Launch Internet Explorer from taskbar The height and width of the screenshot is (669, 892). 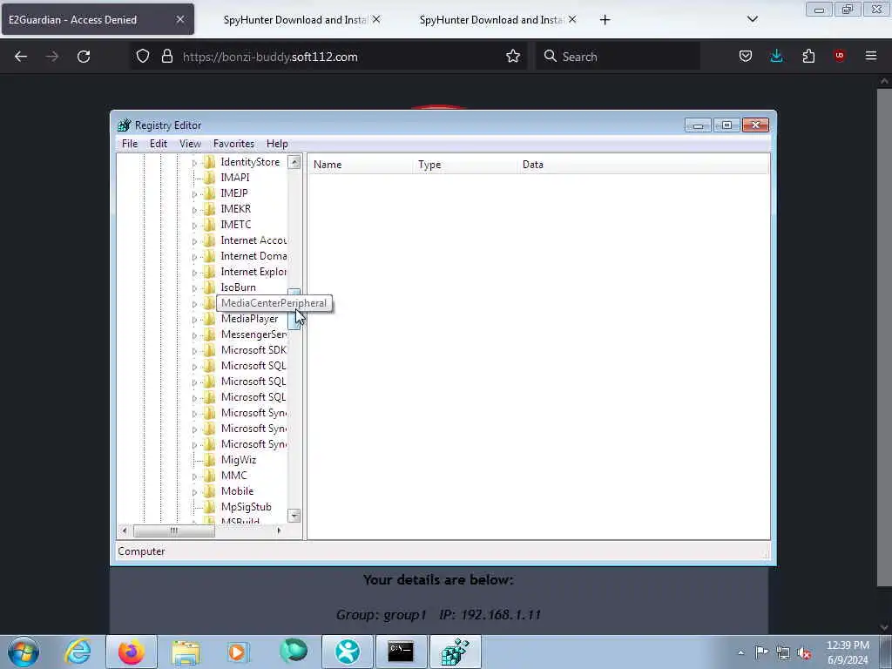click(x=78, y=652)
